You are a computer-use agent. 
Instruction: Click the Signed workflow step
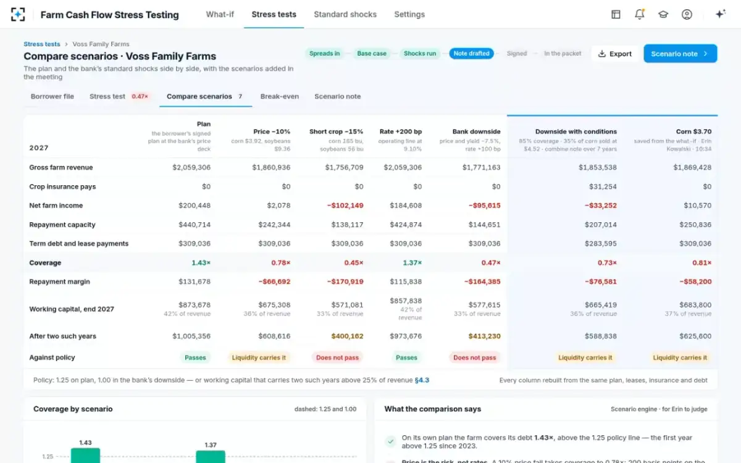coord(517,54)
